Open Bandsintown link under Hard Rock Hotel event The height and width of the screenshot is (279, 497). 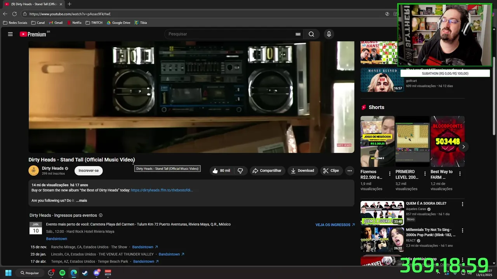point(57,239)
